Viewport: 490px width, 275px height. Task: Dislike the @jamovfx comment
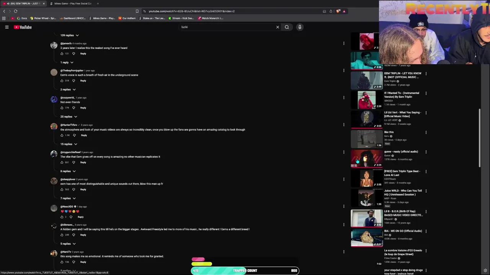[73, 53]
